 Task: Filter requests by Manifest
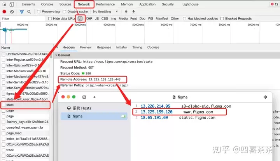[x=162, y=19]
